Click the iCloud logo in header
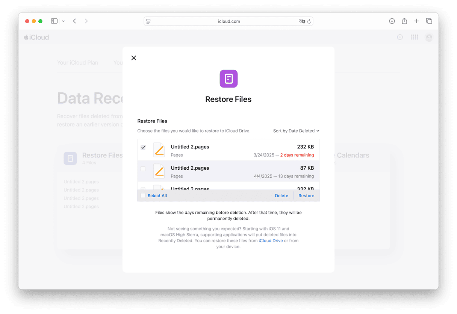Screen dimensions: 457x314 pos(36,37)
